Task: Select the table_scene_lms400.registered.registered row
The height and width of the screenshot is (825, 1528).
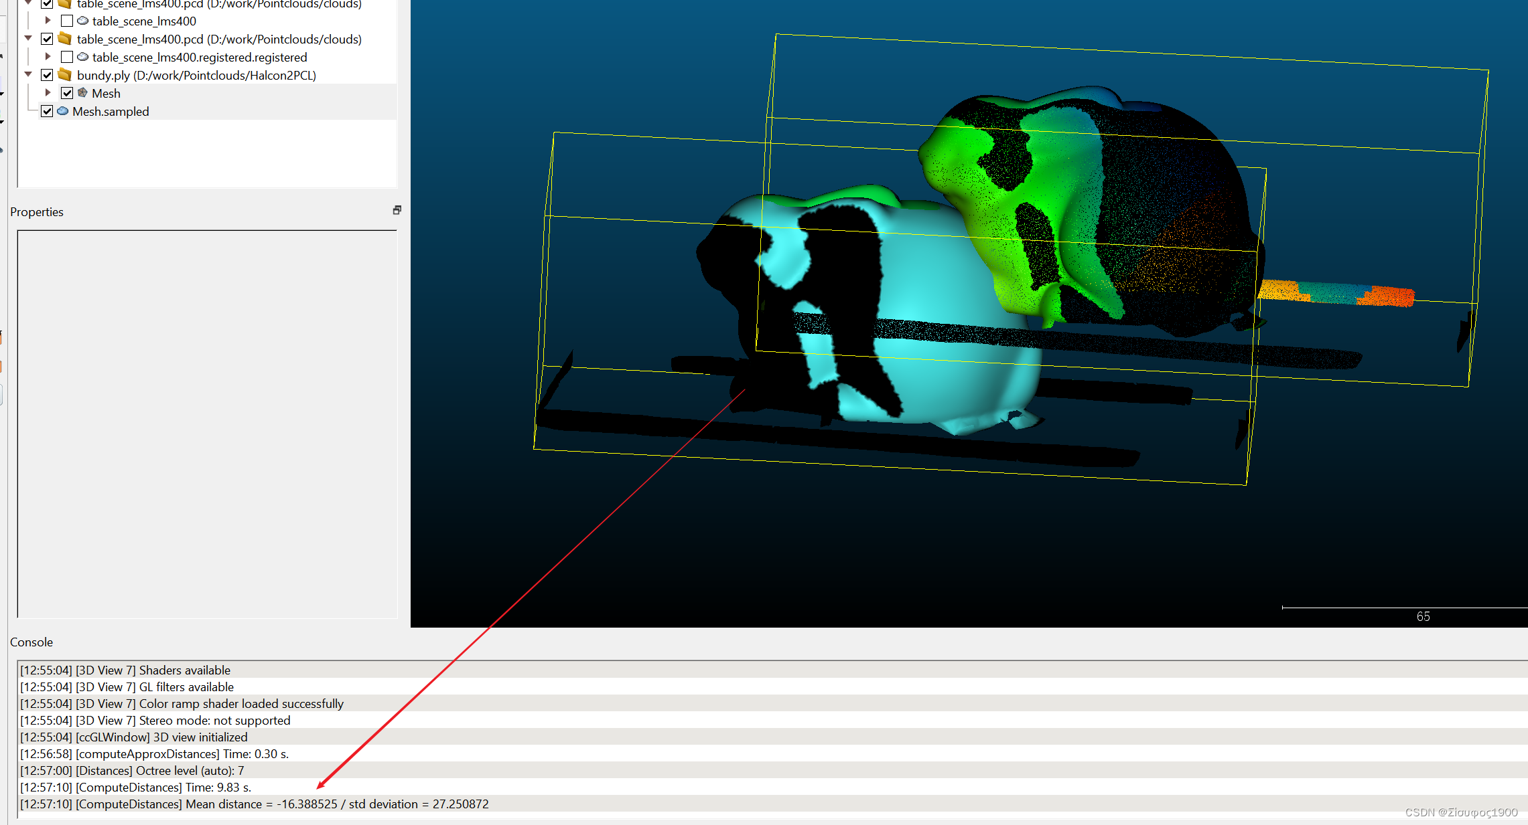Action: 200,58
